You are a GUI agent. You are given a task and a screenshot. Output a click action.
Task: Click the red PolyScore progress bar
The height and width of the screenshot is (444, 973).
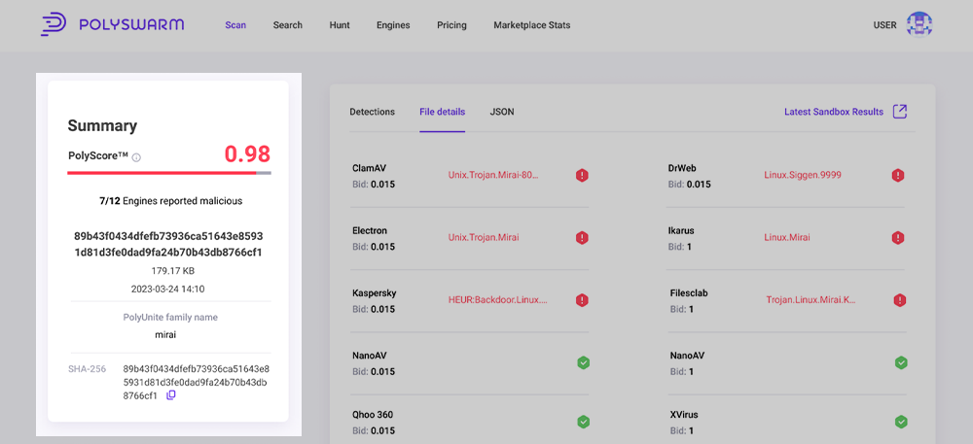162,173
